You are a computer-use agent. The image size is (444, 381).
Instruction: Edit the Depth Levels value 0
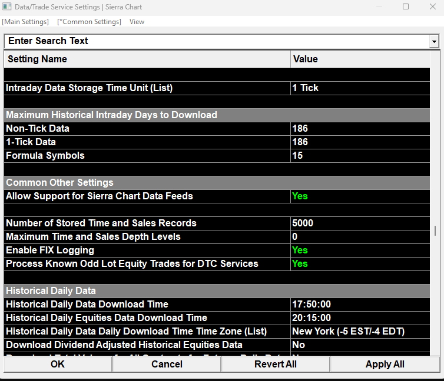tap(360, 237)
